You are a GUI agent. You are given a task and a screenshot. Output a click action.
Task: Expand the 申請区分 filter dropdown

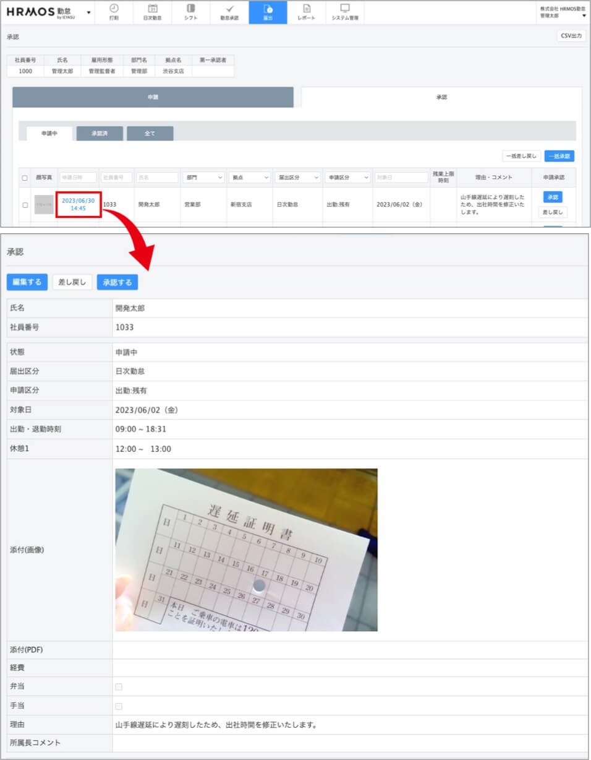[x=347, y=178]
